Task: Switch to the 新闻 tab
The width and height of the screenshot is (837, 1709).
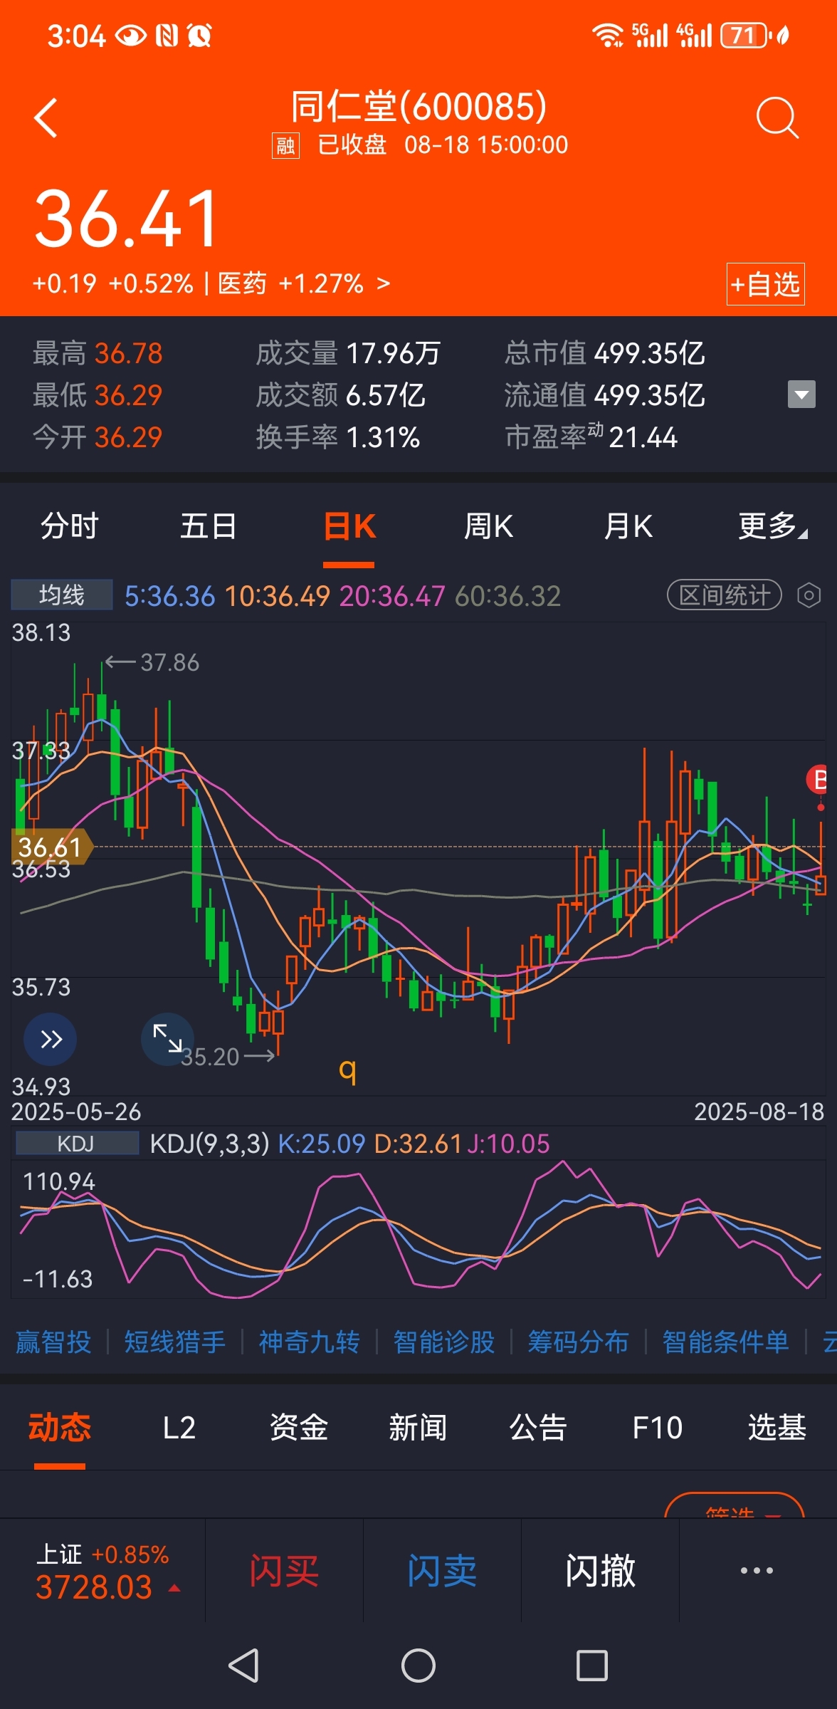Action: pos(418,1428)
